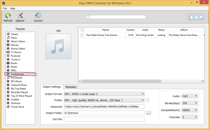Sort by the Status column header

click(161, 30)
